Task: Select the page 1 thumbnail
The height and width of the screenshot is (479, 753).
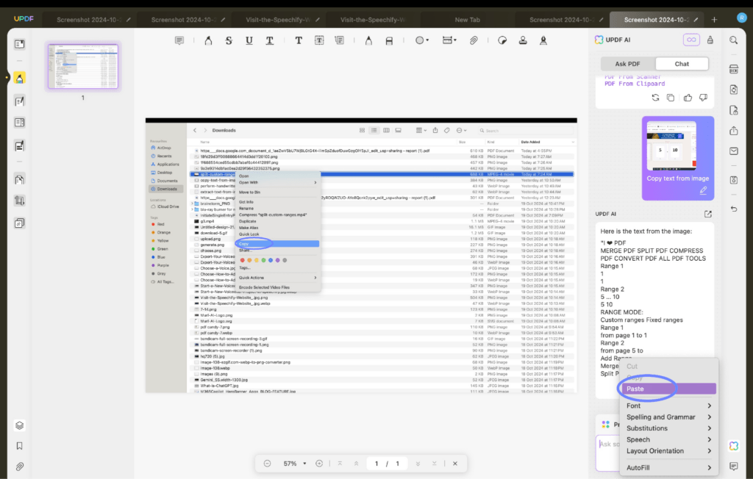Action: pos(82,66)
